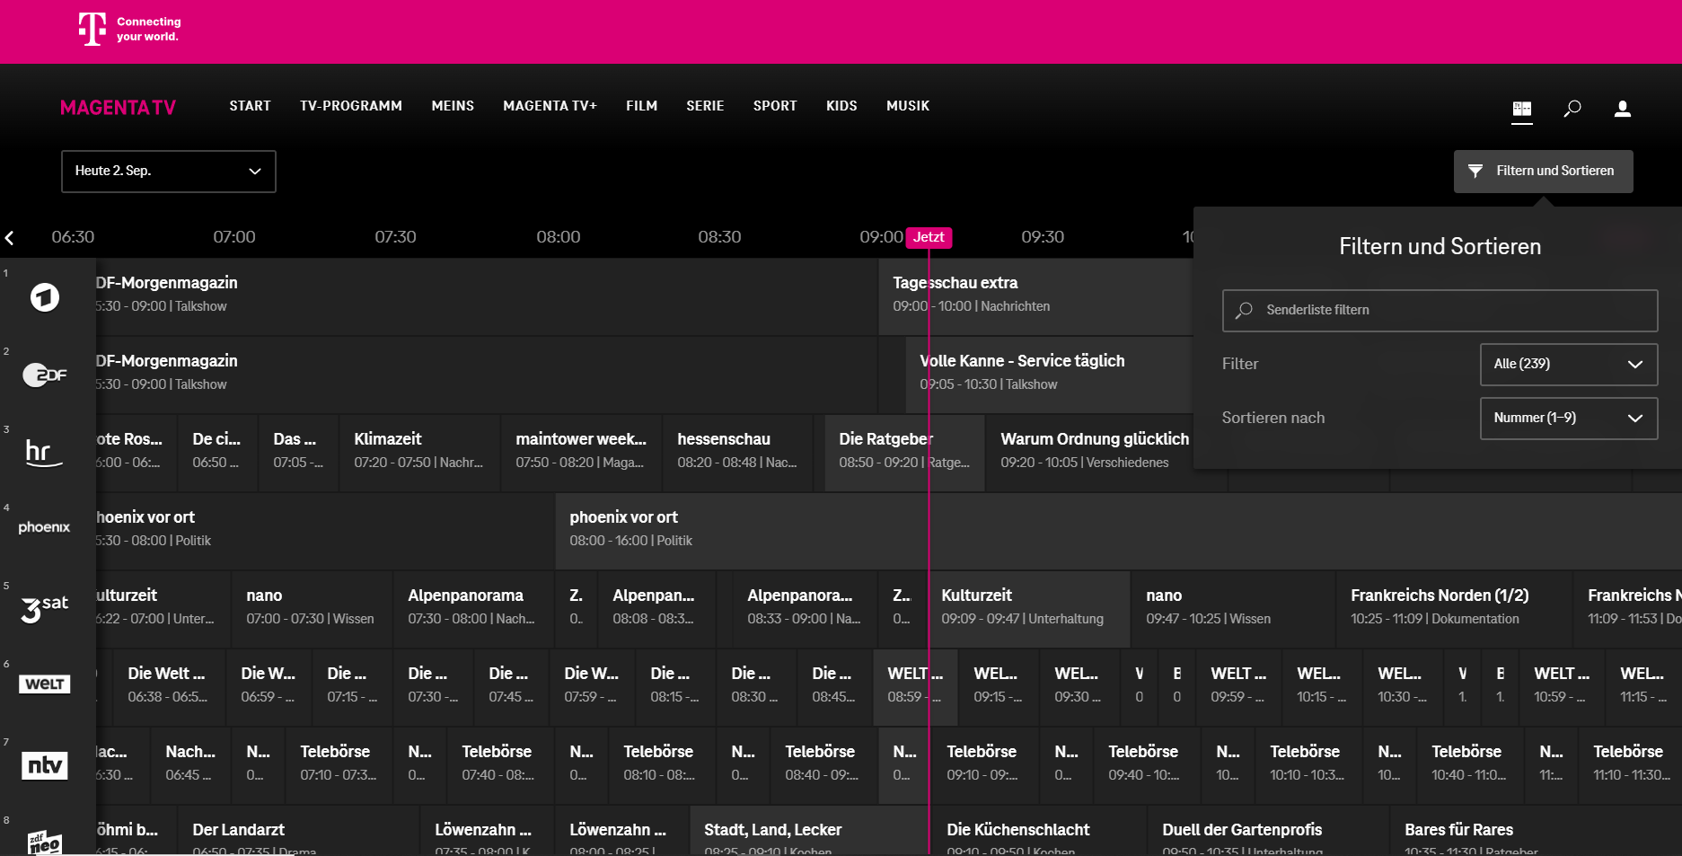1682x856 pixels.
Task: Click the 09:30 time label in timeline
Action: pos(1043,237)
